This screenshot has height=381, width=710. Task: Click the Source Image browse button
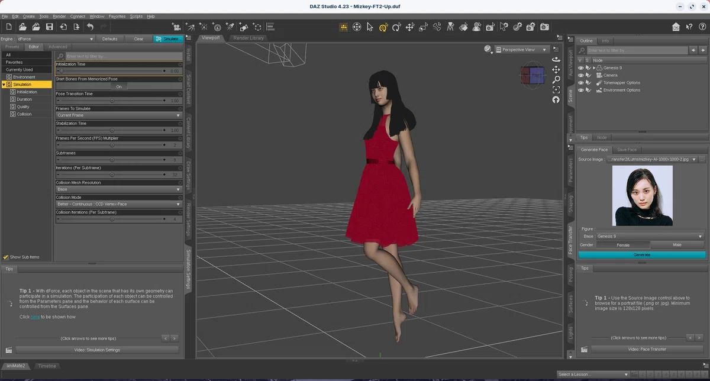[x=702, y=159]
